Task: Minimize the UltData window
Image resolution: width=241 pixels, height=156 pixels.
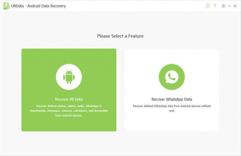Action: [229, 6]
